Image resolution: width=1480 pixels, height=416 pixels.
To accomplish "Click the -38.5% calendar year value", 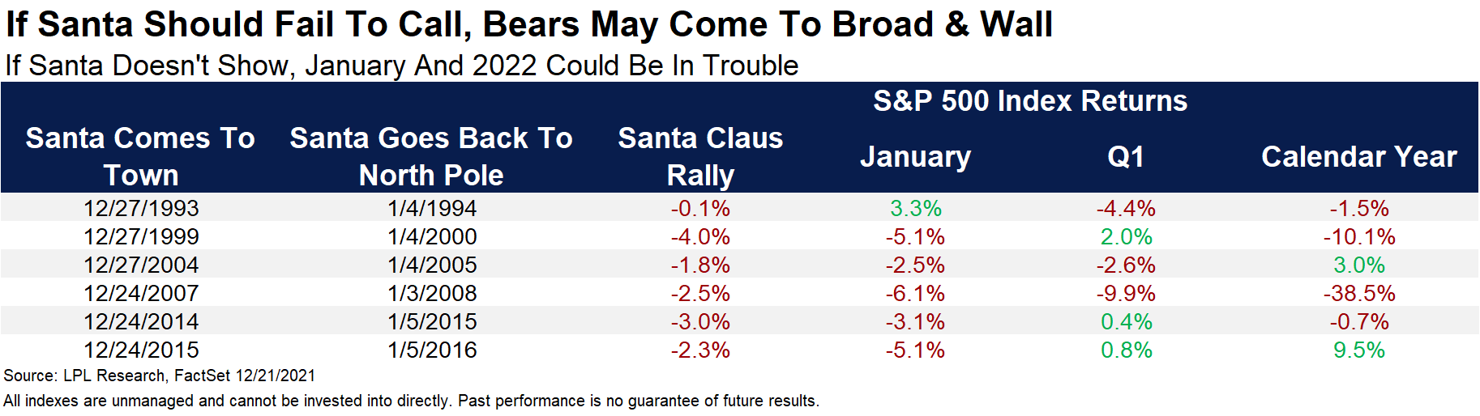I will point(1359,293).
